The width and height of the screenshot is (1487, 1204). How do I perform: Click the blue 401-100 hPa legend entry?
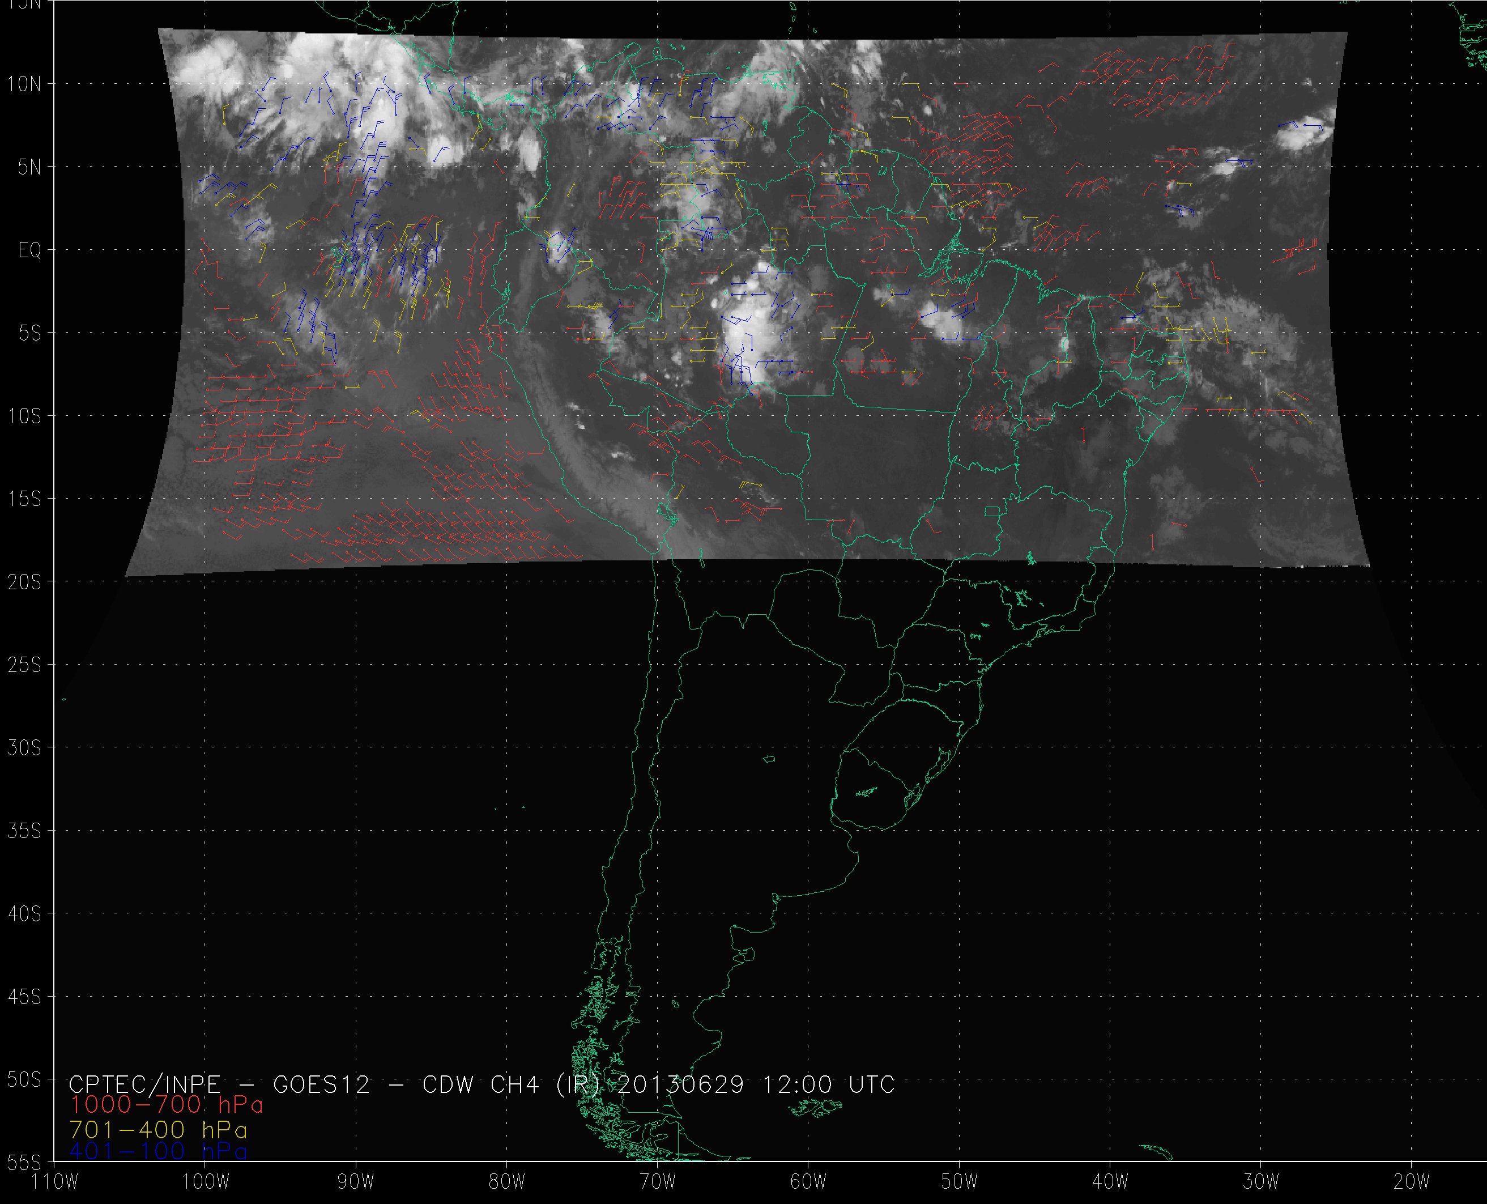coord(159,1152)
